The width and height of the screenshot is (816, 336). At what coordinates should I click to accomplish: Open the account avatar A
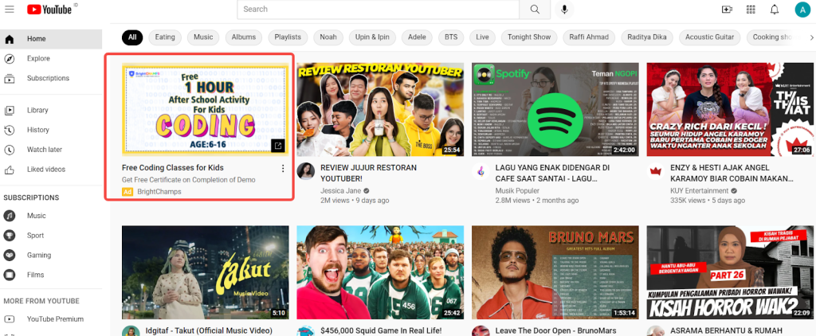(803, 10)
